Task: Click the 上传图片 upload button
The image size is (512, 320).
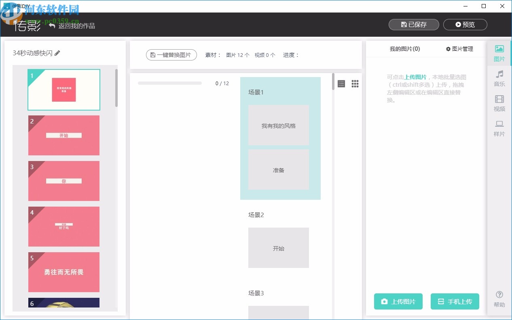Action: pyautogui.click(x=398, y=301)
